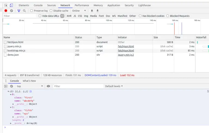Click the export HAR download arrow
Image resolution: width=209 pixels, height=133 pixels.
point(97,11)
